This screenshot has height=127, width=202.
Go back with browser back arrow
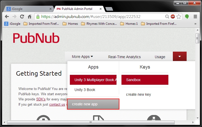click(7, 16)
